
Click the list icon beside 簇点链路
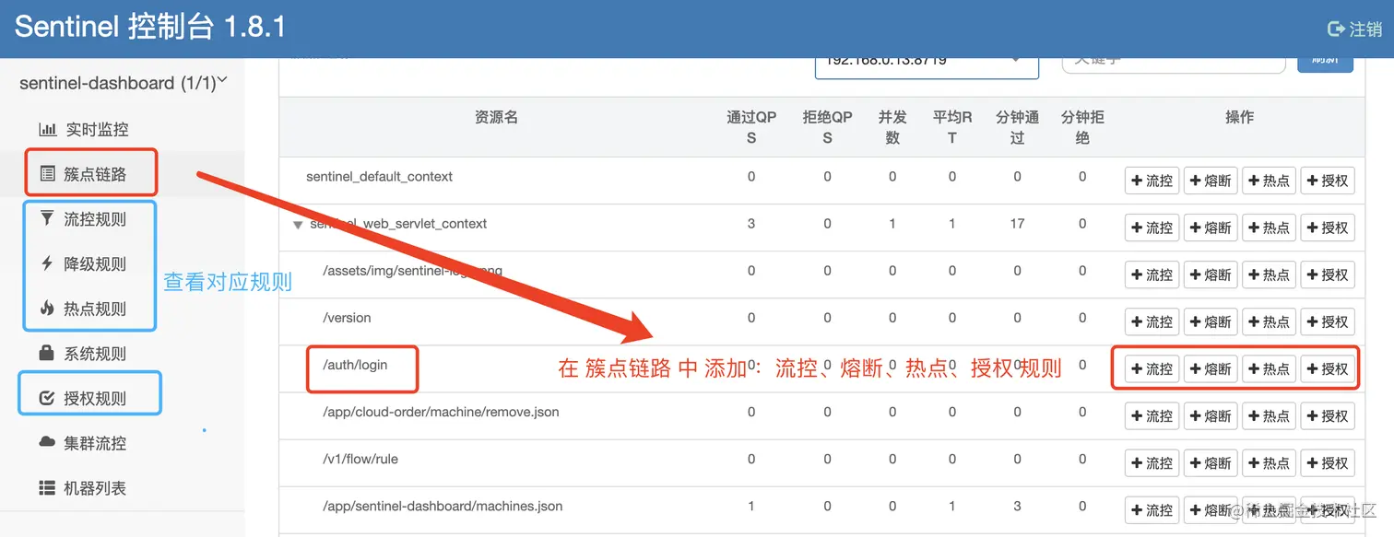pos(47,174)
